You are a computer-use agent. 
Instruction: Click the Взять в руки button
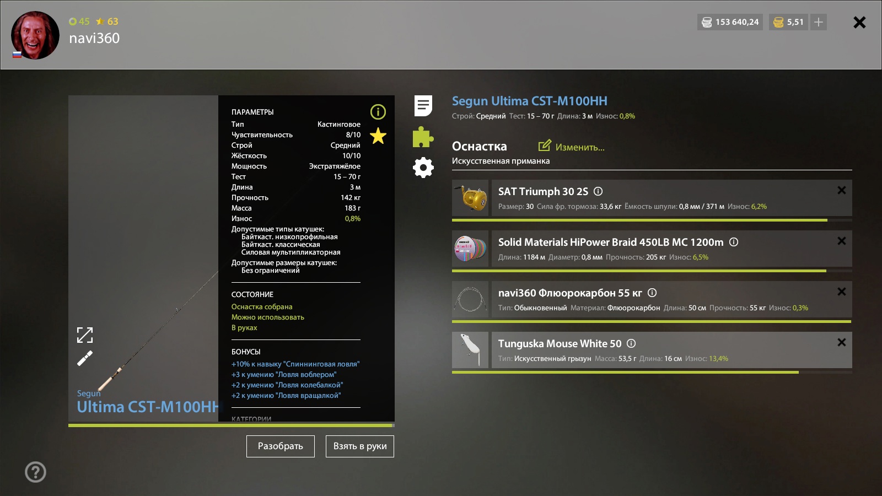click(360, 446)
